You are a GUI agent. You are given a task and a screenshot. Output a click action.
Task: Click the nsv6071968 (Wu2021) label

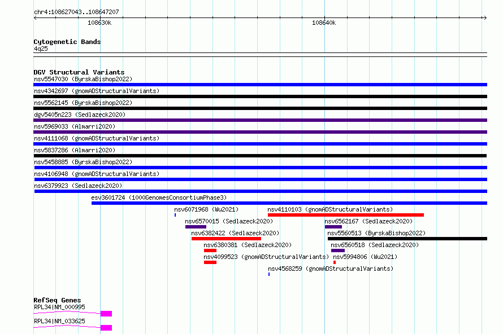tap(206, 209)
